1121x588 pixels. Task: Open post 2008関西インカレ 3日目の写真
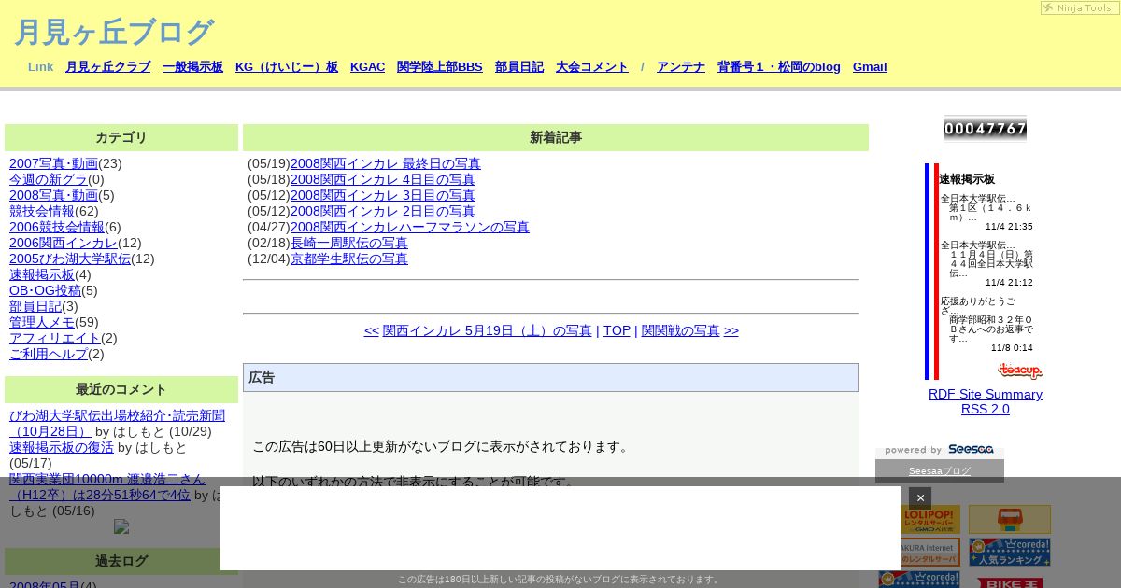(x=383, y=195)
